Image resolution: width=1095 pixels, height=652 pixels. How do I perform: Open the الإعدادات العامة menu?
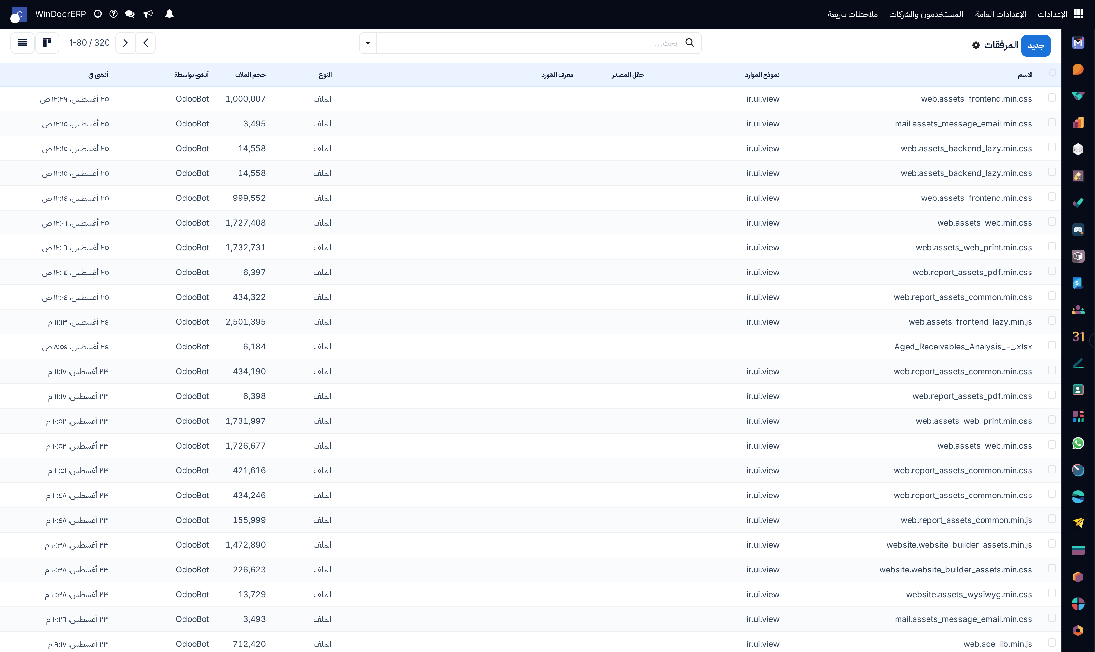tap(1000, 14)
